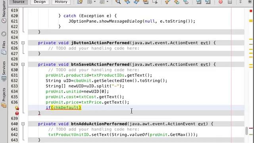Click the vertical scrollbar thumb

(247, 131)
